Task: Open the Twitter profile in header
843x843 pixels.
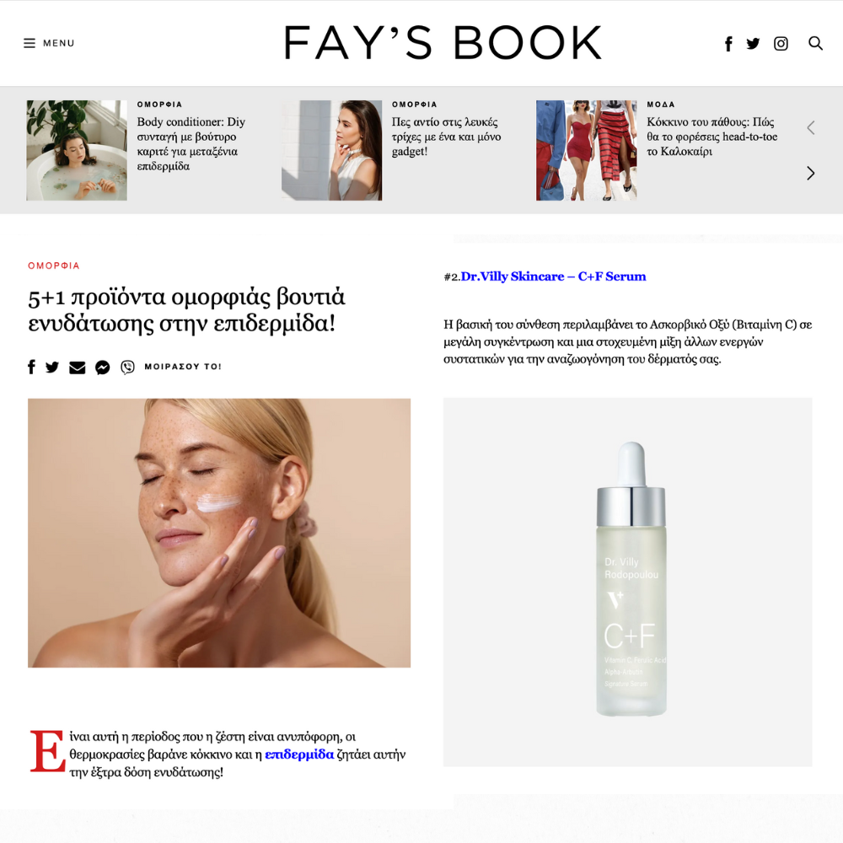Action: coord(753,44)
